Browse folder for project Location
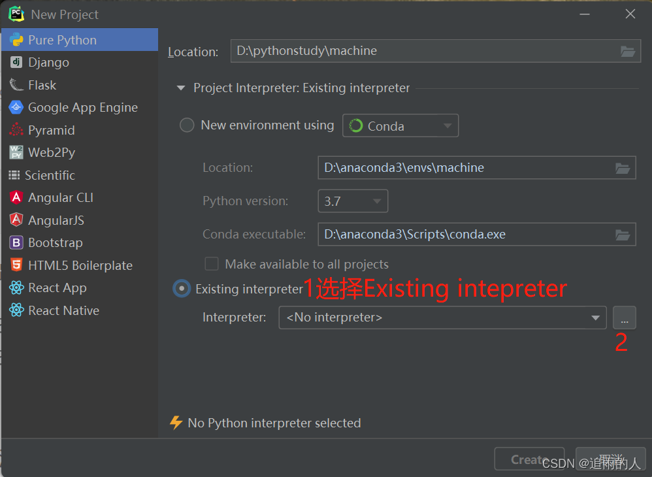The height and width of the screenshot is (477, 652). coord(627,51)
